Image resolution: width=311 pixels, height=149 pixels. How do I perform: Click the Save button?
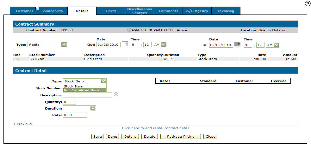(97, 137)
